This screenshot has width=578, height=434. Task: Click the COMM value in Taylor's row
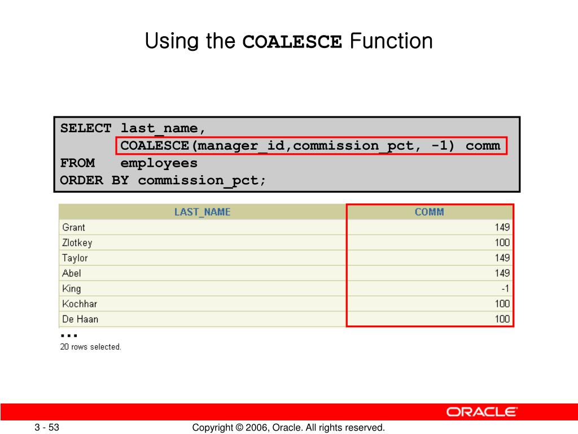coord(502,258)
